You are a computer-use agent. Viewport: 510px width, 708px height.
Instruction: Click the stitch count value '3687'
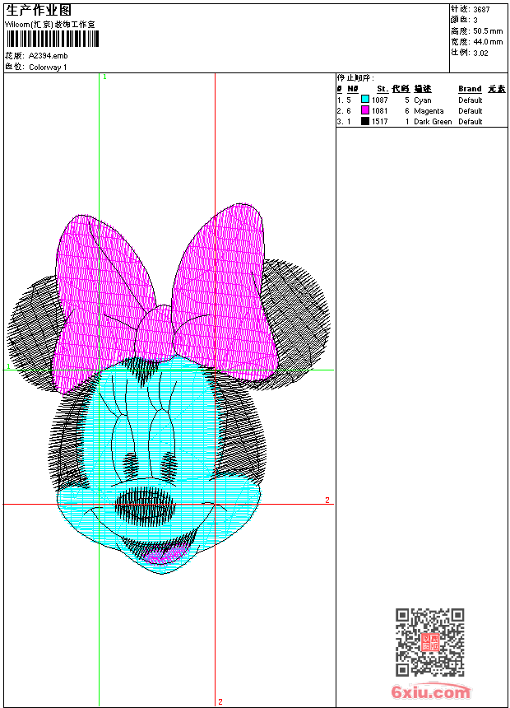click(481, 9)
